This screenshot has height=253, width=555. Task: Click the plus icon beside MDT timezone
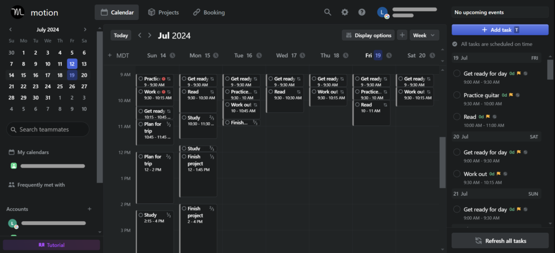tap(110, 56)
